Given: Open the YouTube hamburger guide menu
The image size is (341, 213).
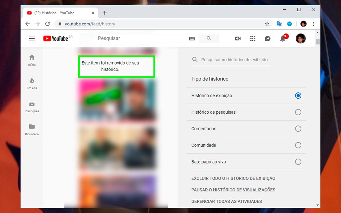Looking at the screenshot, I should click(32, 39).
